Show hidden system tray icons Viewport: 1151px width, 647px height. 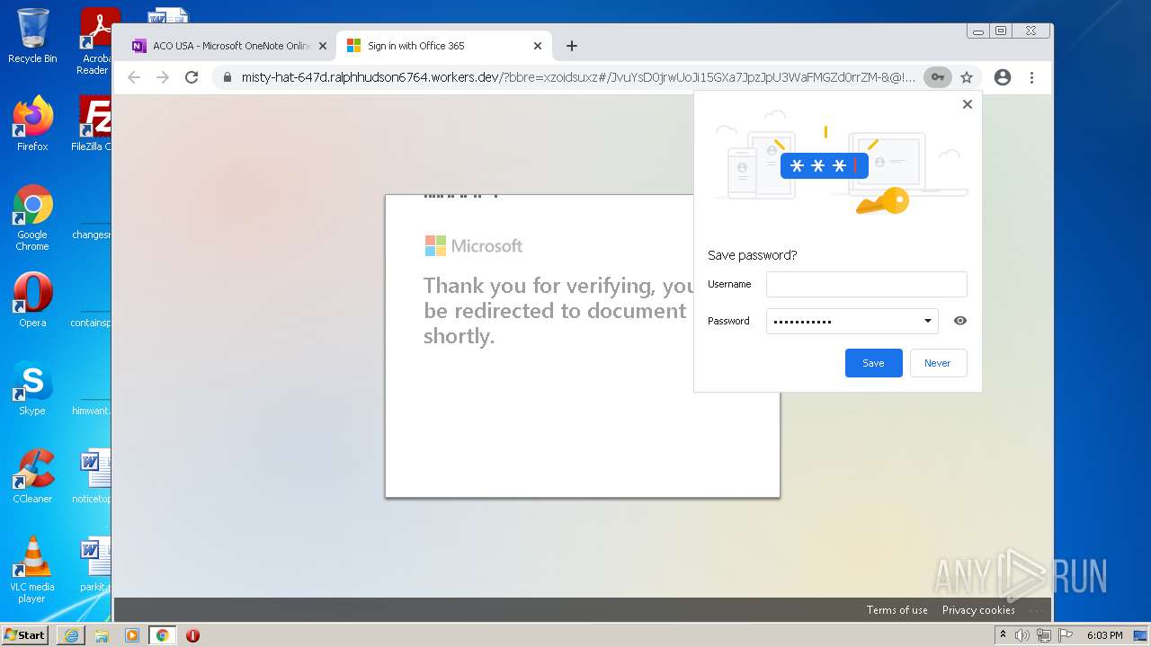click(1003, 635)
